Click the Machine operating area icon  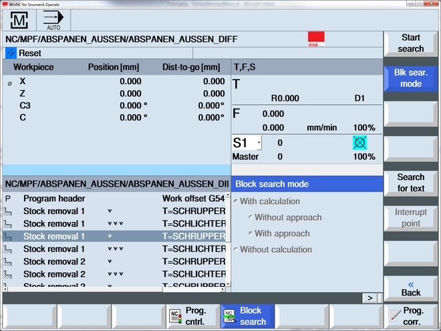[x=18, y=20]
